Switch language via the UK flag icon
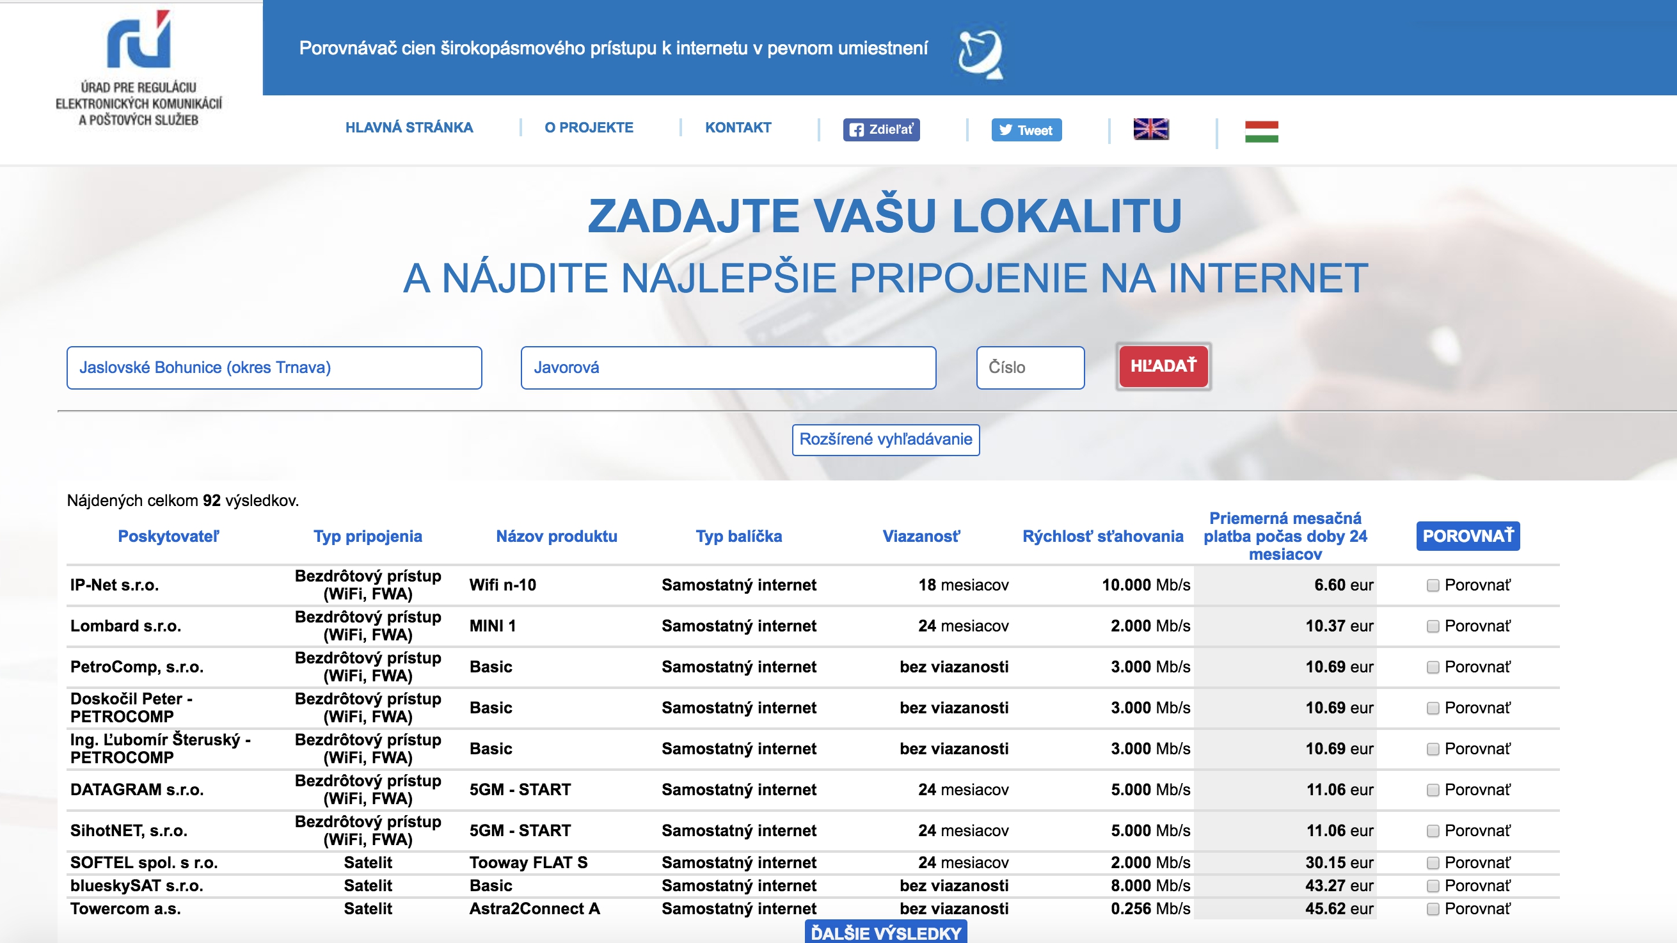 [x=1150, y=129]
